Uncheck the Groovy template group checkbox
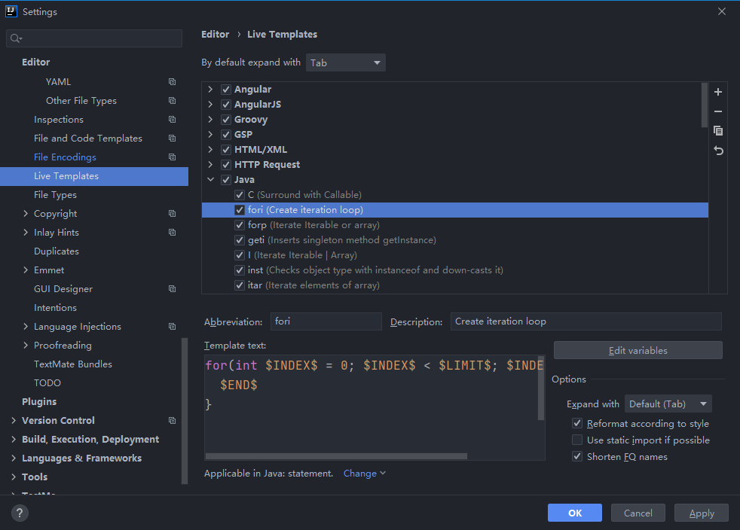Image resolution: width=740 pixels, height=530 pixels. [x=225, y=120]
